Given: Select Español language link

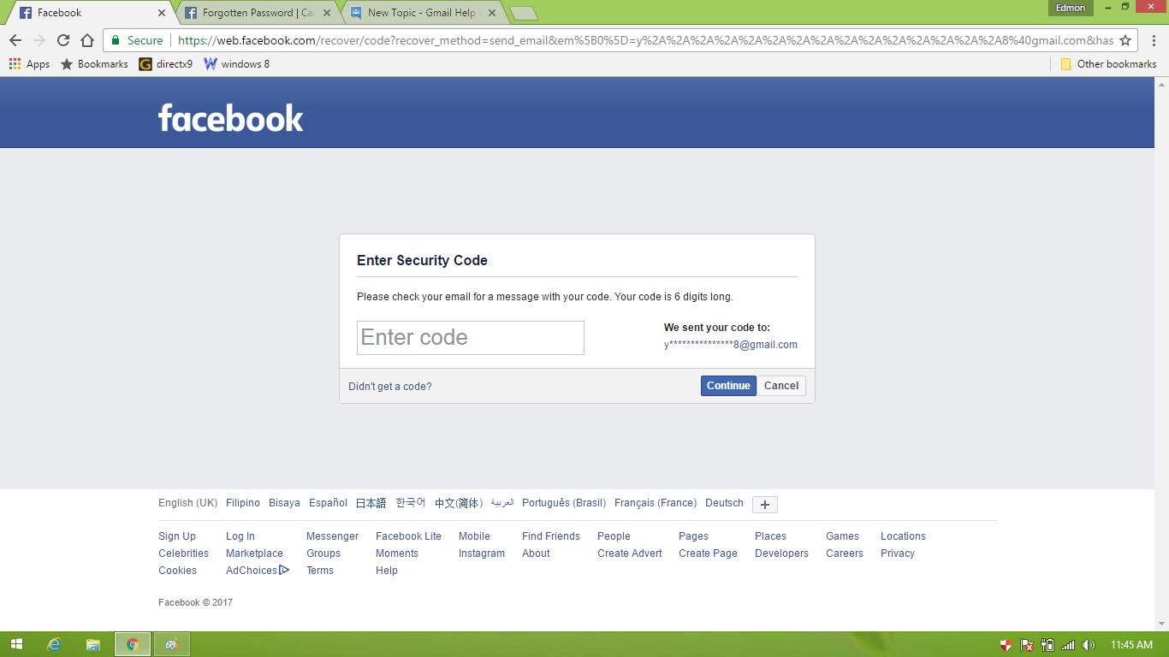Looking at the screenshot, I should (328, 503).
